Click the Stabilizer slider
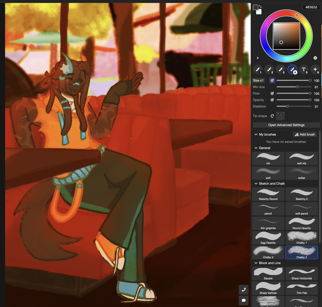The height and width of the screenshot is (307, 322). pos(294,106)
